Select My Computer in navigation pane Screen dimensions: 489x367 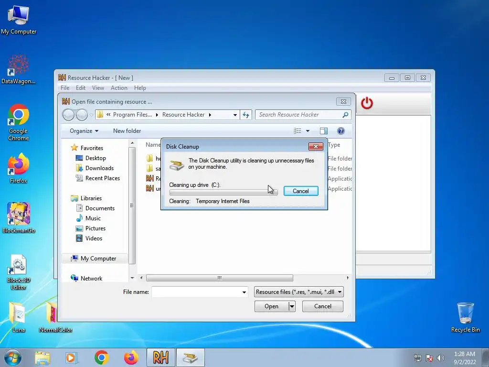(x=95, y=259)
